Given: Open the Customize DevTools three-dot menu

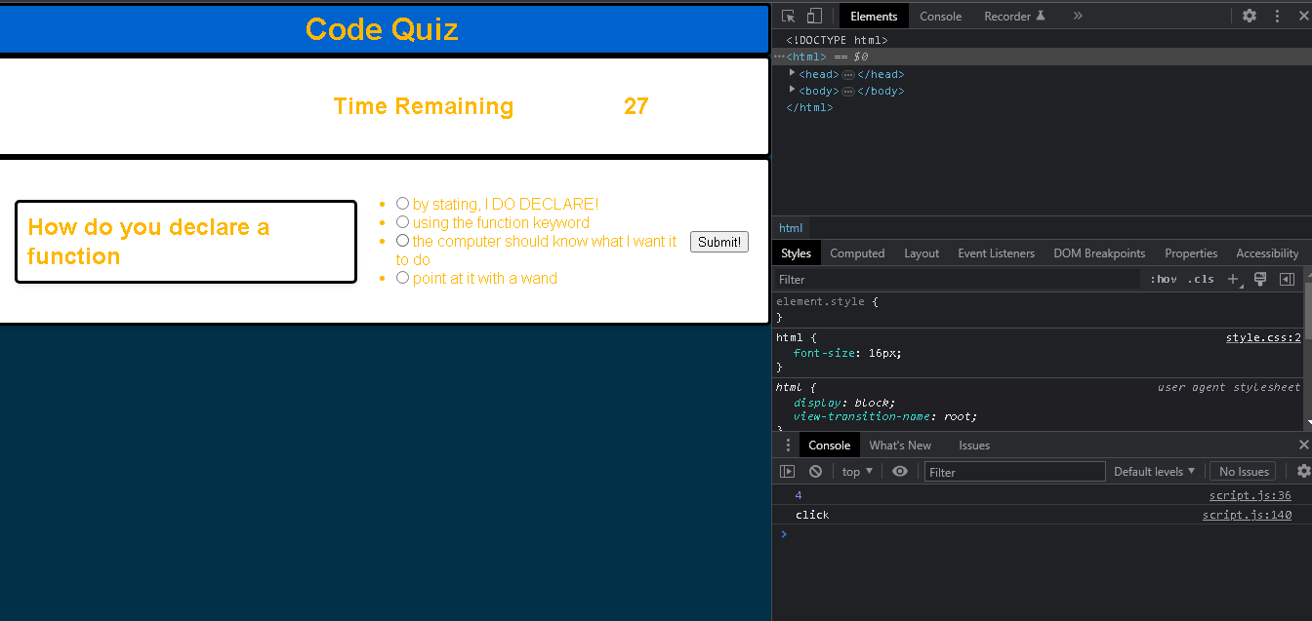Looking at the screenshot, I should pyautogui.click(x=1277, y=16).
